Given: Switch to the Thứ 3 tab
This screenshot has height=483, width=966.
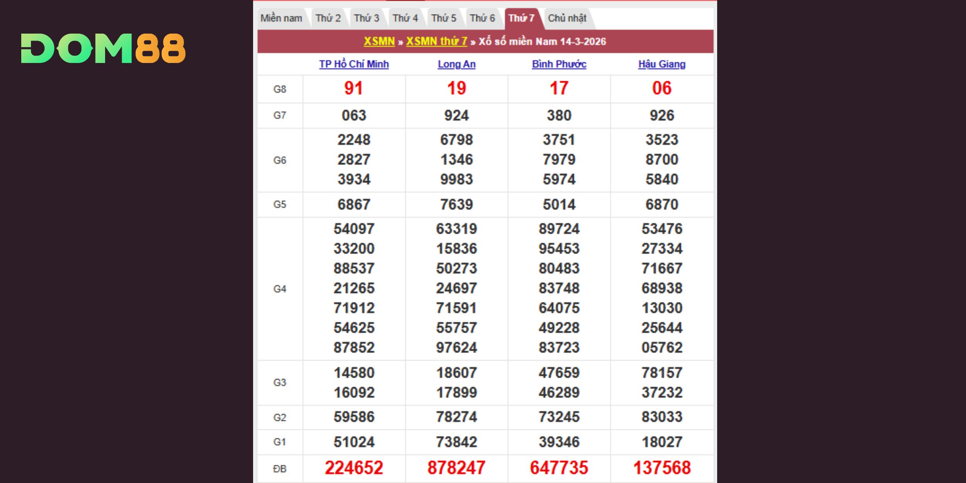Looking at the screenshot, I should coord(366,18).
